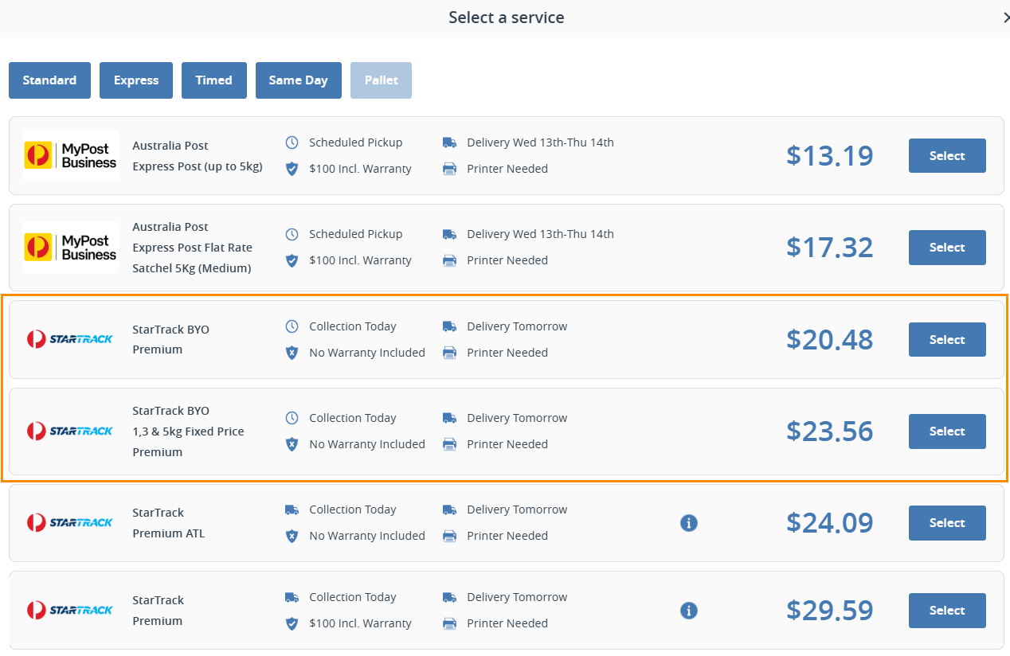Viewport: 1010px width, 656px height.
Task: Click the disabled Pallet tab
Action: coord(381,80)
